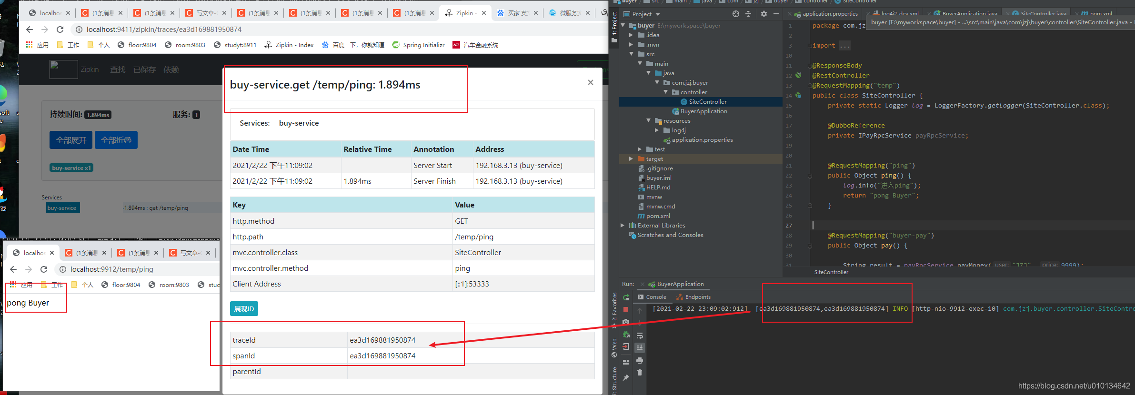Toggle scroll to end of console
Screen dimensions: 1135x395
pyautogui.click(x=640, y=347)
